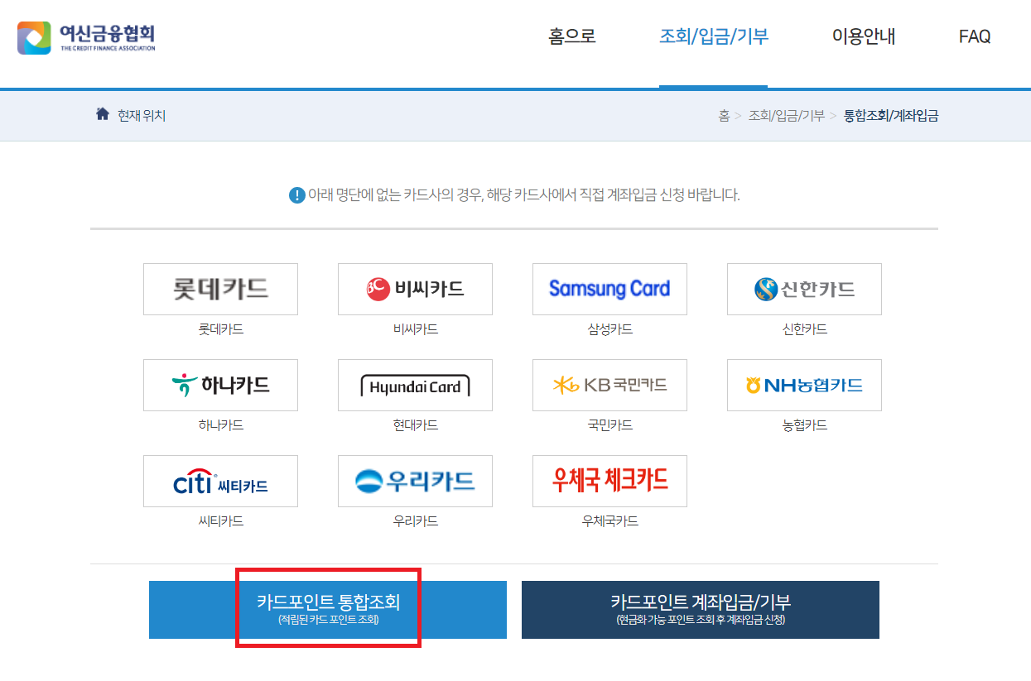Open the 조회/입금/기부 menu

[714, 36]
